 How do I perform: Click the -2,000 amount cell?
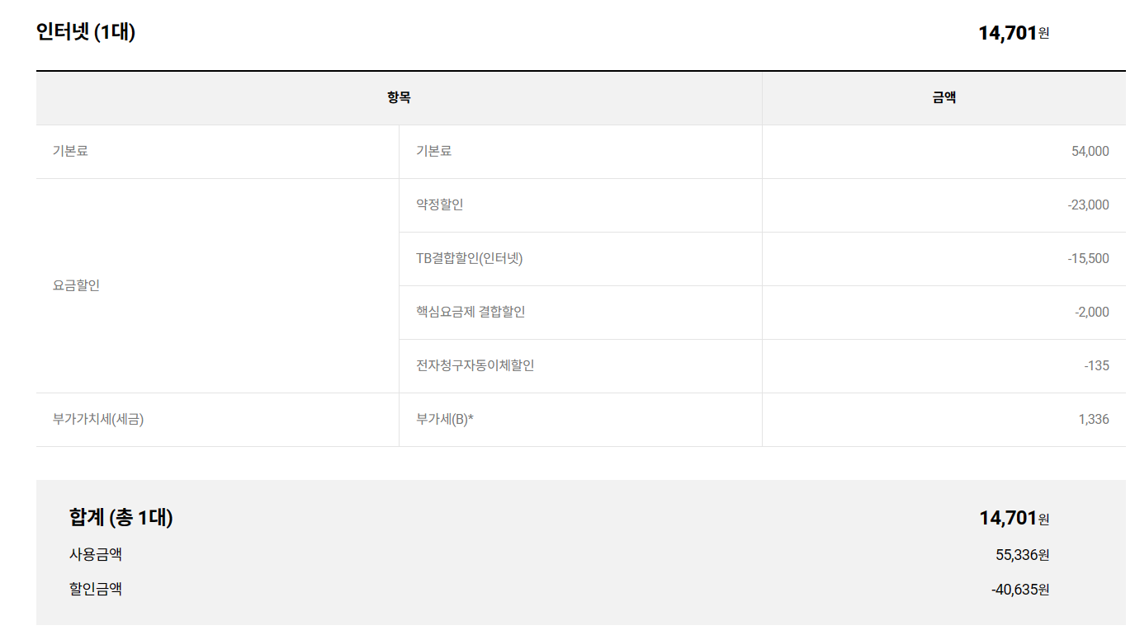point(1091,312)
